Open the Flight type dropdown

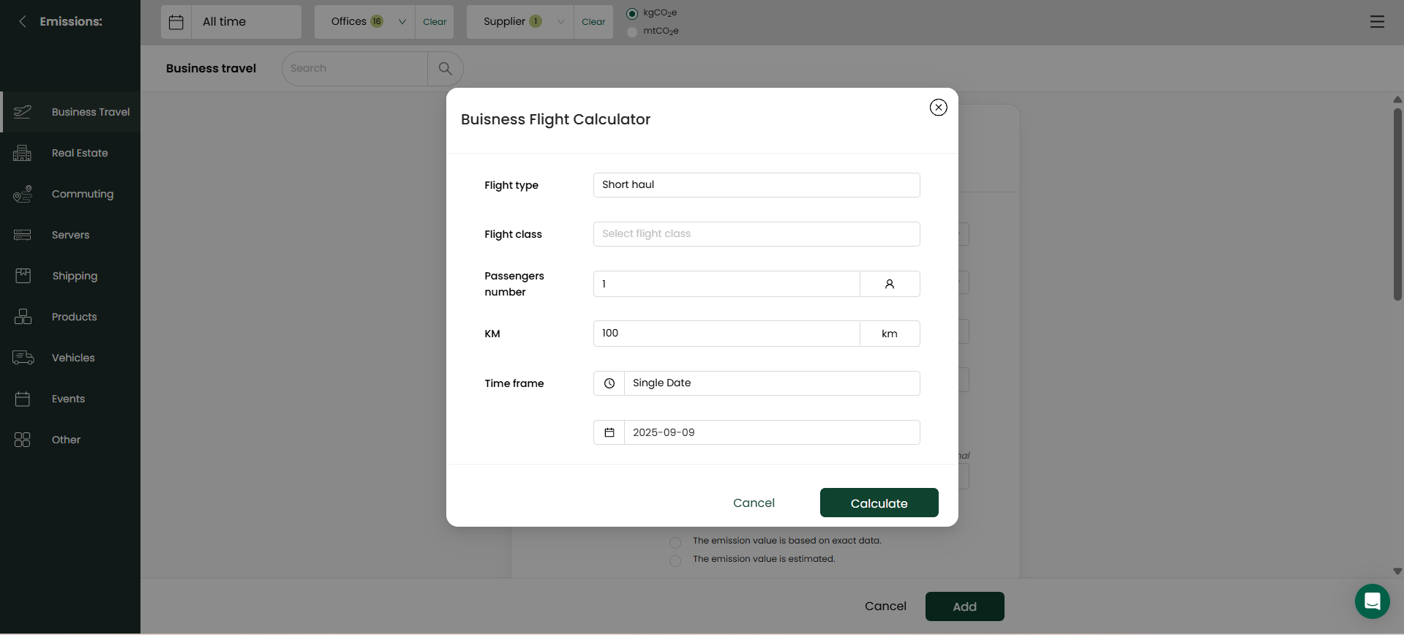click(x=757, y=185)
